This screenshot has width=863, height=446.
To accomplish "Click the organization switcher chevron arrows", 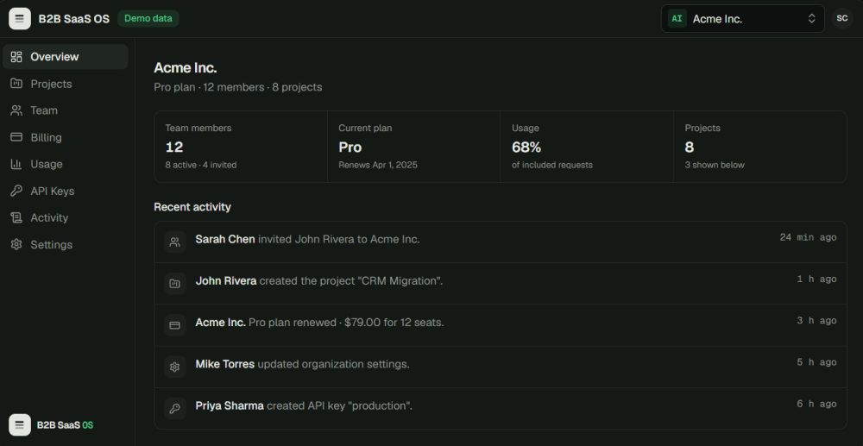I will tap(811, 19).
